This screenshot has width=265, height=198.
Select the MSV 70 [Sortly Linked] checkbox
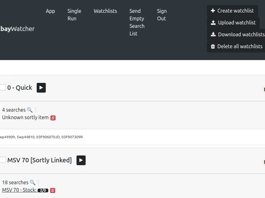tap(3, 160)
